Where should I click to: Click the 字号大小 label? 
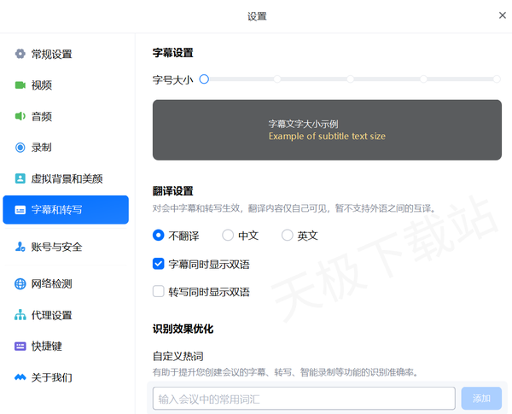tap(173, 79)
